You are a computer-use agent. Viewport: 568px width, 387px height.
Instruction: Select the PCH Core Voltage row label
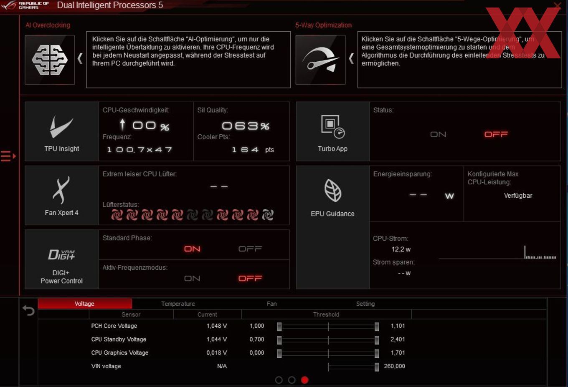pyautogui.click(x=114, y=326)
